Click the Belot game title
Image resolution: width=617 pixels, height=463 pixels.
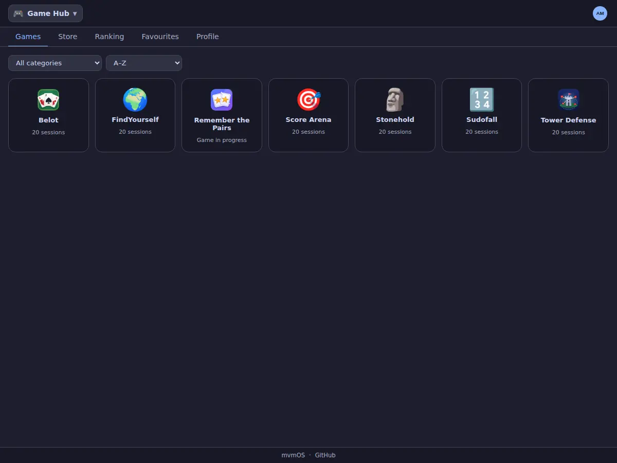point(48,120)
